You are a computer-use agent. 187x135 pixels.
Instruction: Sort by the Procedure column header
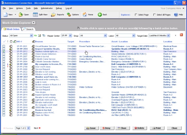(85, 41)
